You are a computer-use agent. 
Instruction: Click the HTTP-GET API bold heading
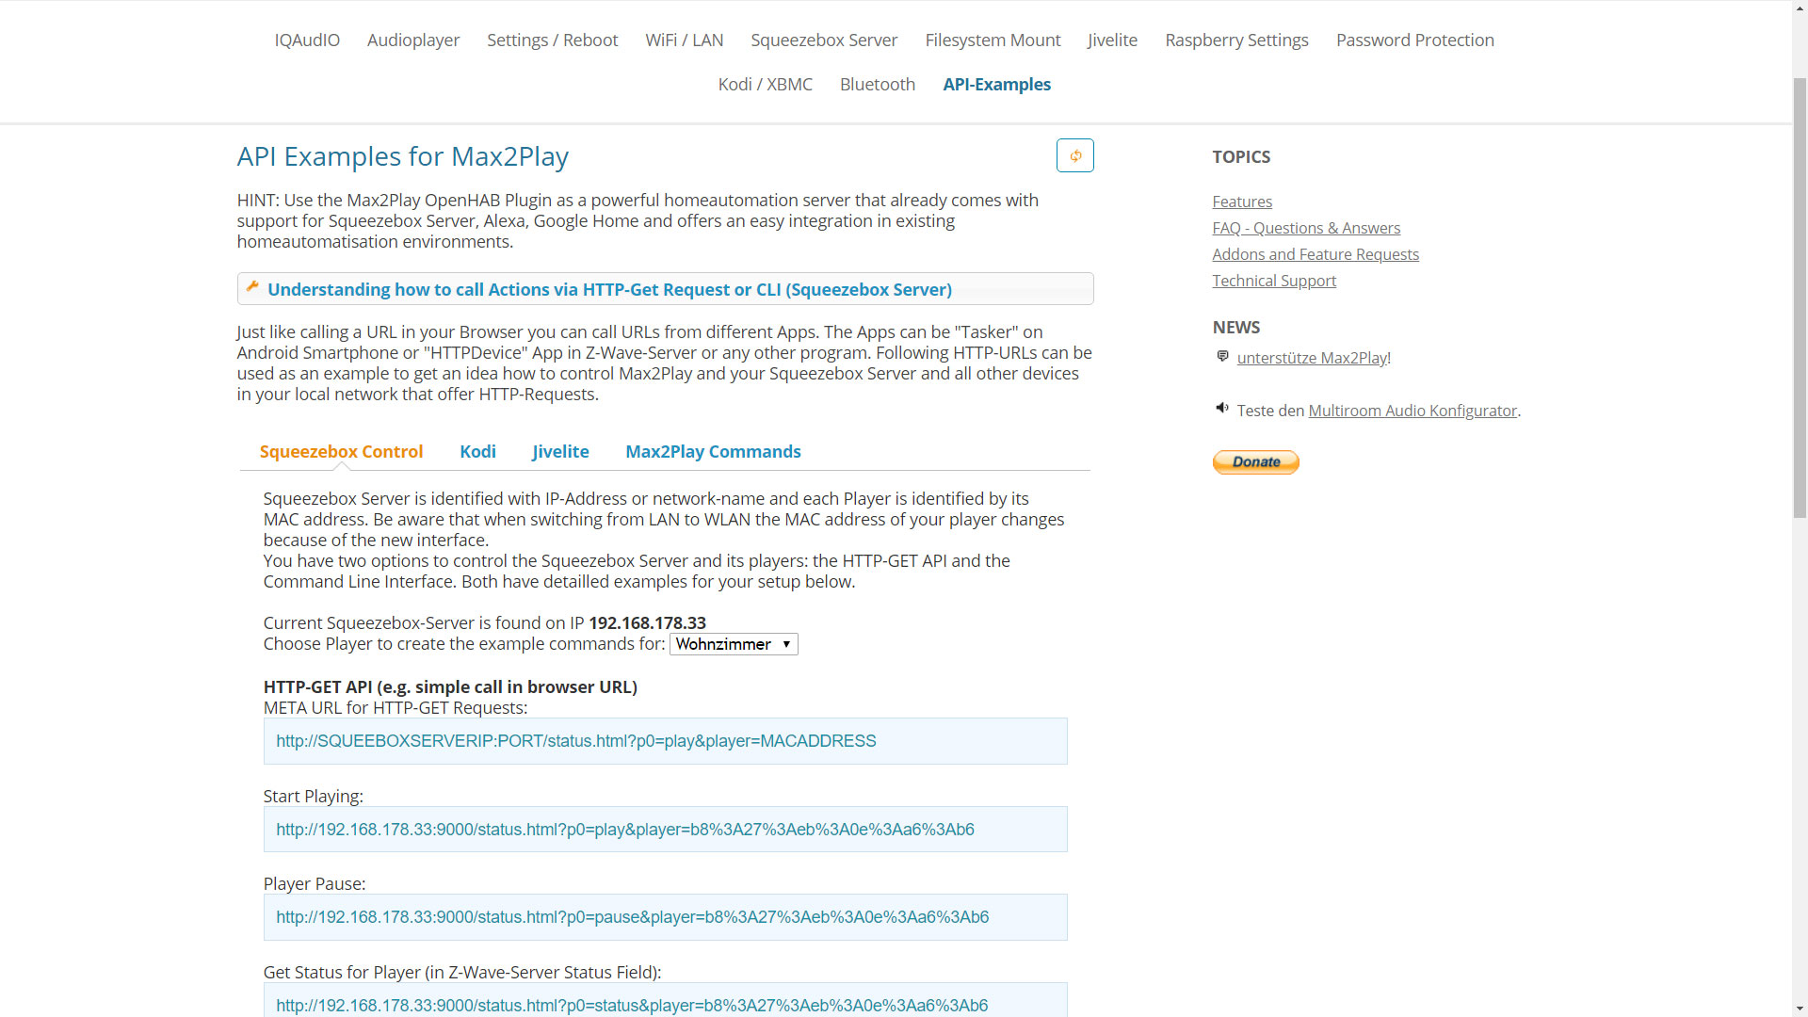tap(450, 687)
